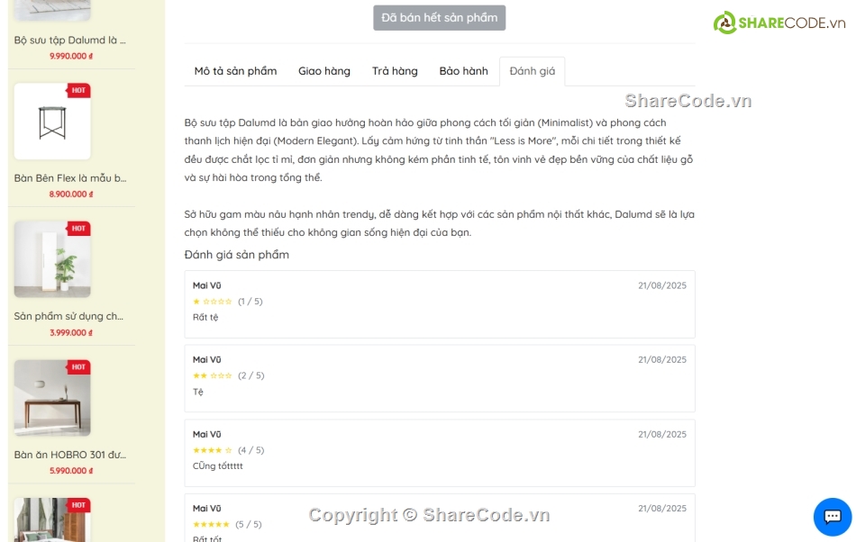Screen dimensions: 856x542
Task: Click the HOBRO dining table thumbnail
Action: (52, 399)
